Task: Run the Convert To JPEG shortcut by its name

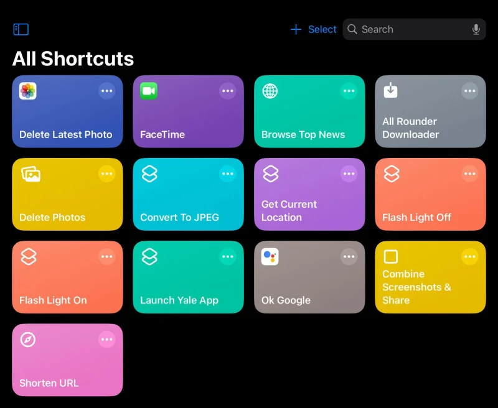Action: pyautogui.click(x=179, y=217)
